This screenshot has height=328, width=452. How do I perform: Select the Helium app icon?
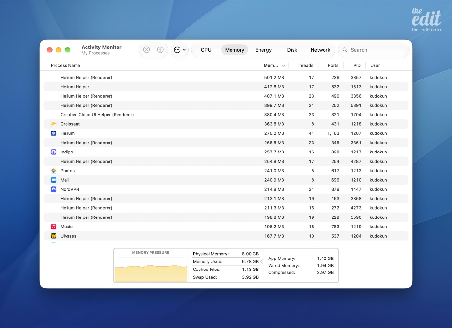pos(54,133)
